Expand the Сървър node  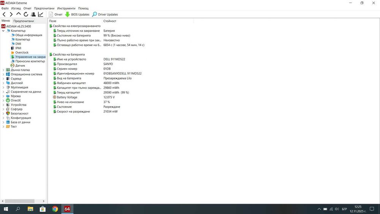pos(3,79)
